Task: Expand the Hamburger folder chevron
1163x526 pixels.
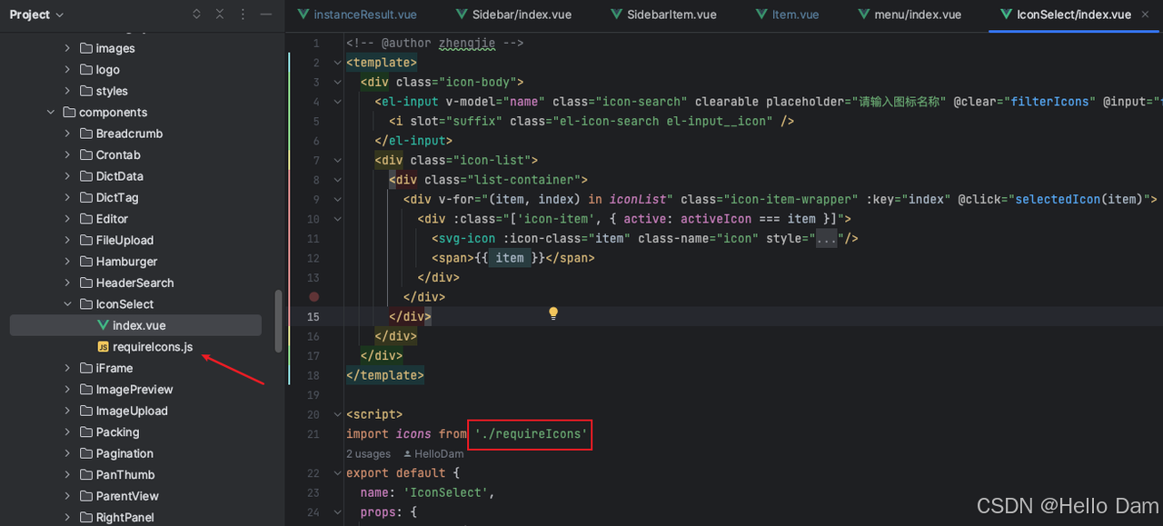Action: click(x=67, y=262)
